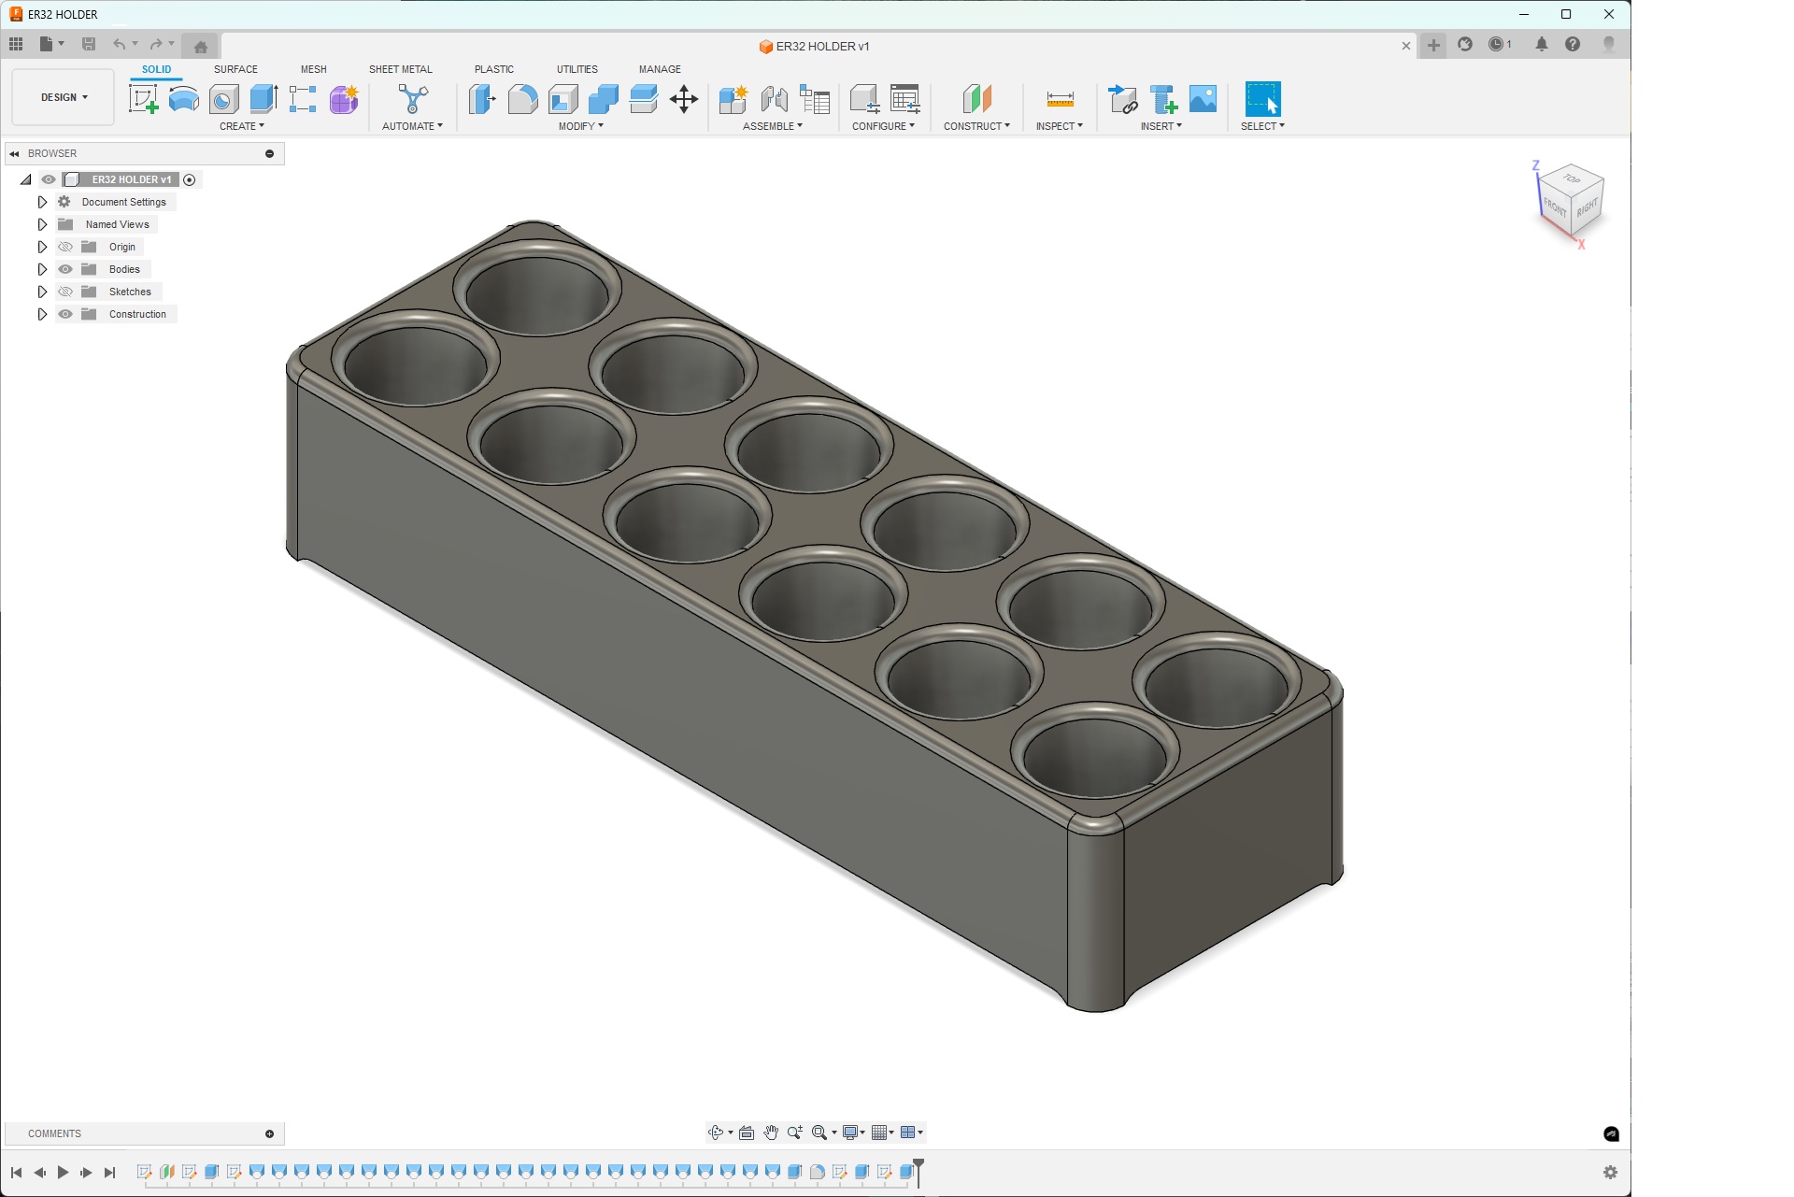Click the Insert Canvas image icon
The height and width of the screenshot is (1197, 1794).
[x=1203, y=99]
